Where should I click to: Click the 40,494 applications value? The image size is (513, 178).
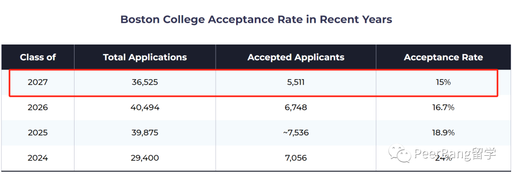(145, 107)
